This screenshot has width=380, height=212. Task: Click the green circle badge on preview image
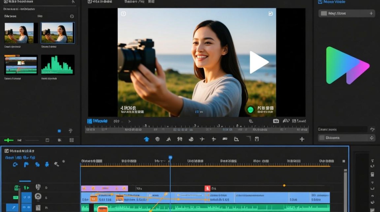250,110
